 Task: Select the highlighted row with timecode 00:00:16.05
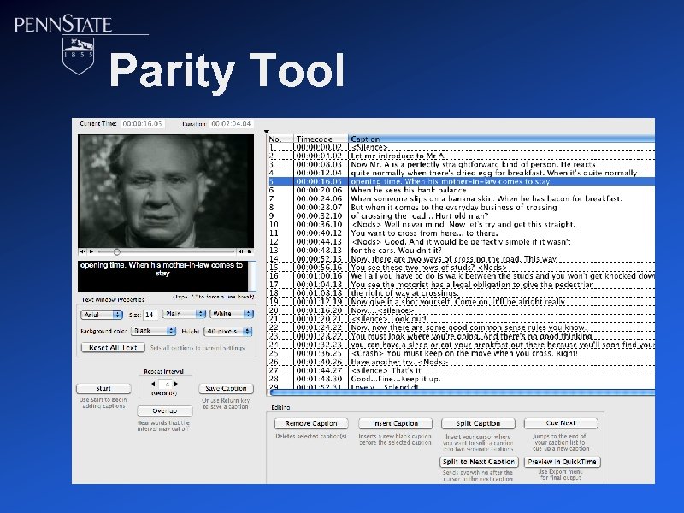tap(461, 181)
